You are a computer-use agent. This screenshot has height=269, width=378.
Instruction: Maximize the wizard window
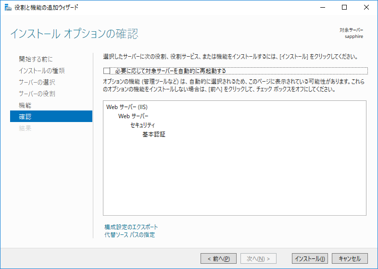[x=344, y=7]
